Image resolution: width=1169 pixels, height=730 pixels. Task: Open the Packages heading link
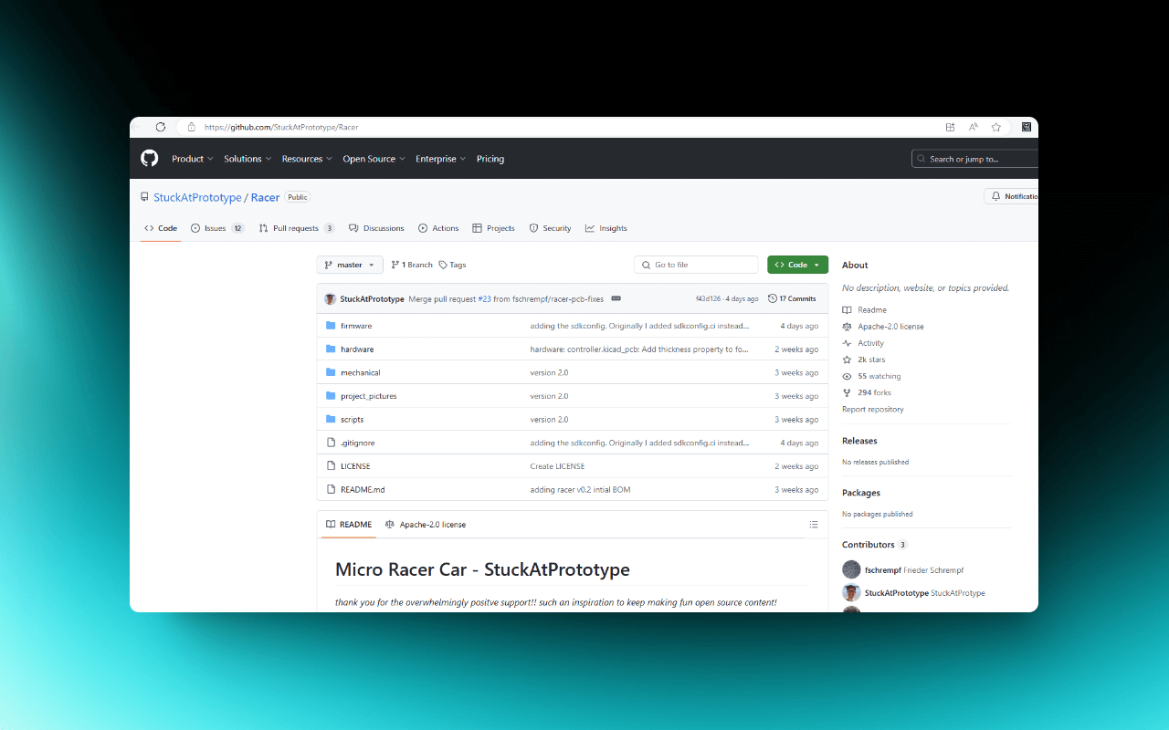click(861, 493)
